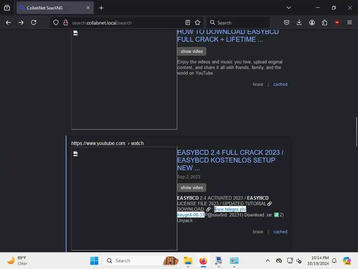Open Pocket save icon
This screenshot has height=269, width=358.
[287, 22]
